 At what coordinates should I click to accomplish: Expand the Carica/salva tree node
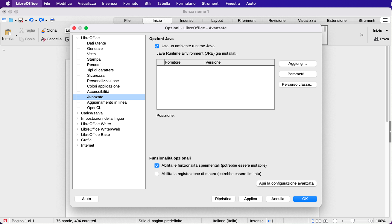[77, 113]
